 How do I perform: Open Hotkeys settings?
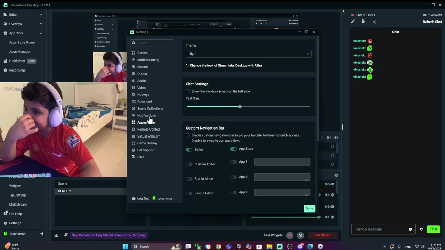(x=140, y=94)
